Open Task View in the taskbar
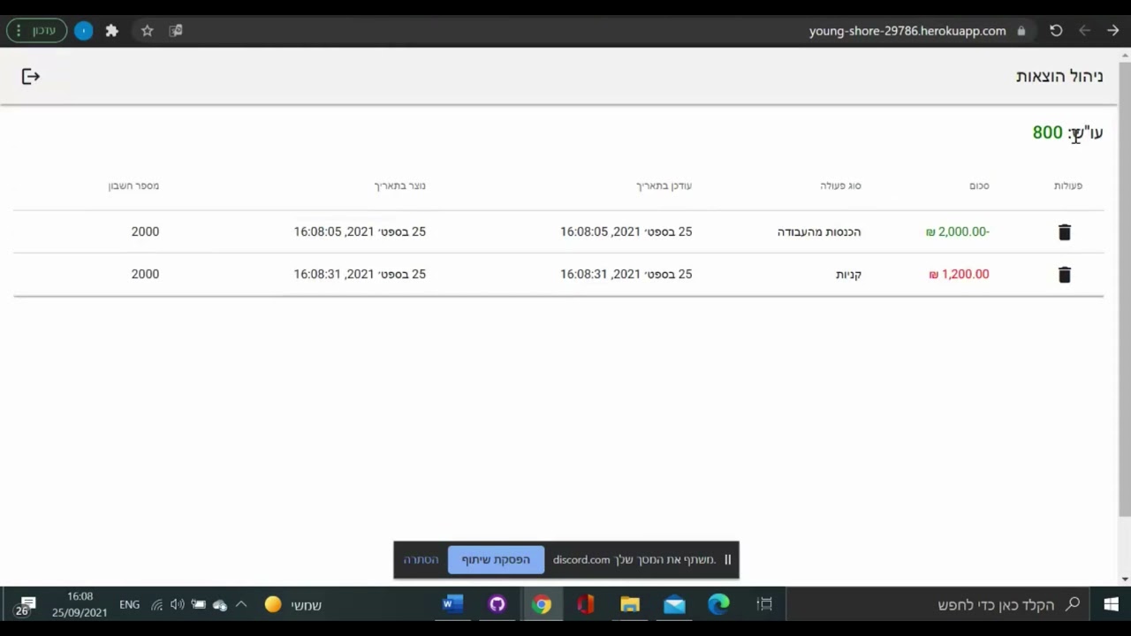This screenshot has height=636, width=1131. (x=764, y=605)
